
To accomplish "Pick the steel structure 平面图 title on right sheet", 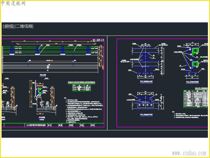I will point(146,115).
